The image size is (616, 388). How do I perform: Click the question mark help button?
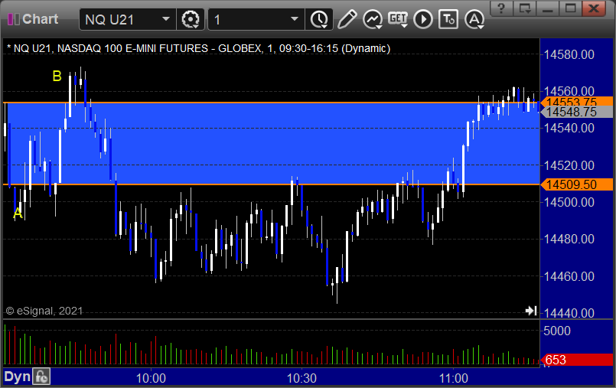click(502, 8)
